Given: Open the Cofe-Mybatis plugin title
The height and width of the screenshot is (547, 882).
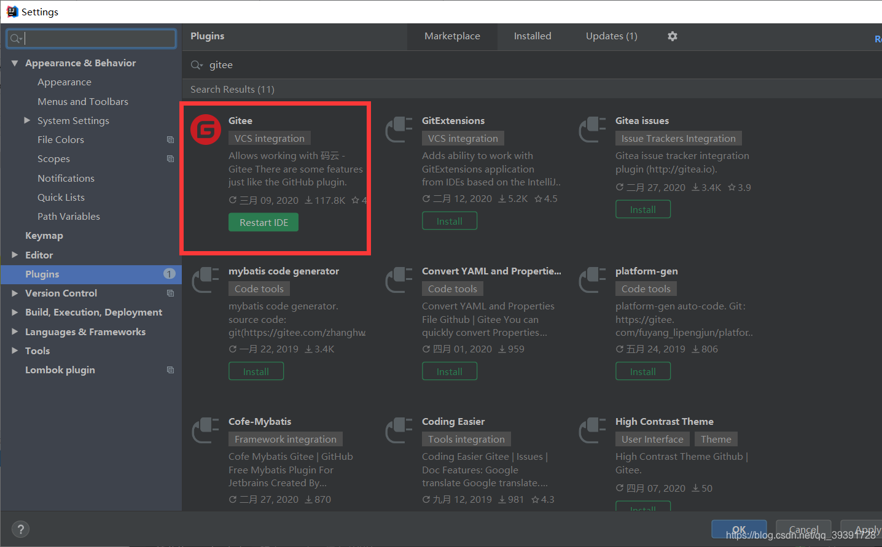Looking at the screenshot, I should 260,421.
